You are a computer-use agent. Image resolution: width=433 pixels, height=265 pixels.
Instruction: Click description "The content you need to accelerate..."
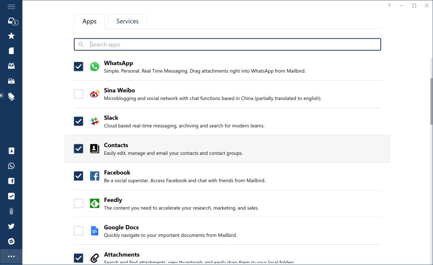[x=181, y=208]
